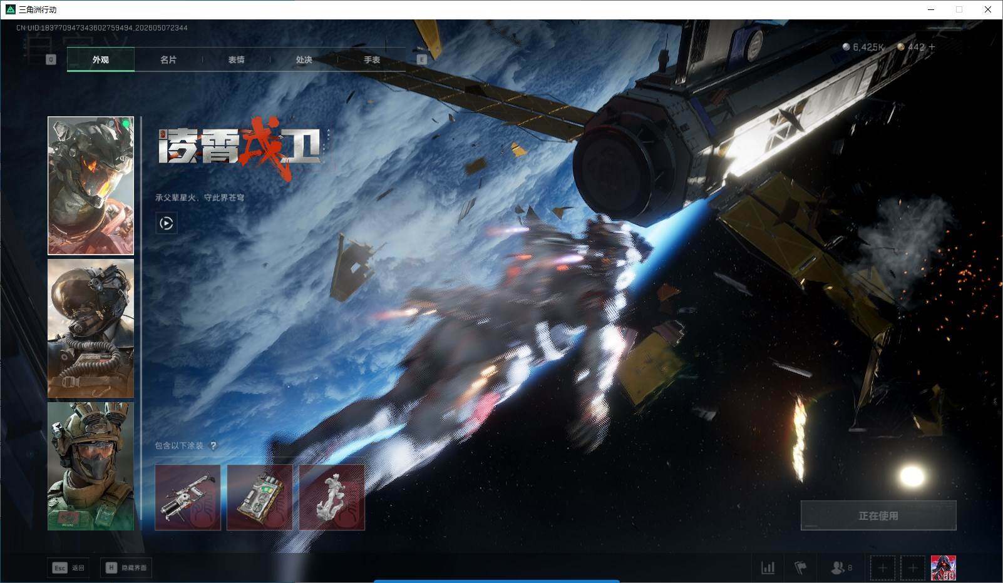Click the plus icon to add currency
The height and width of the screenshot is (583, 1003).
tap(932, 47)
